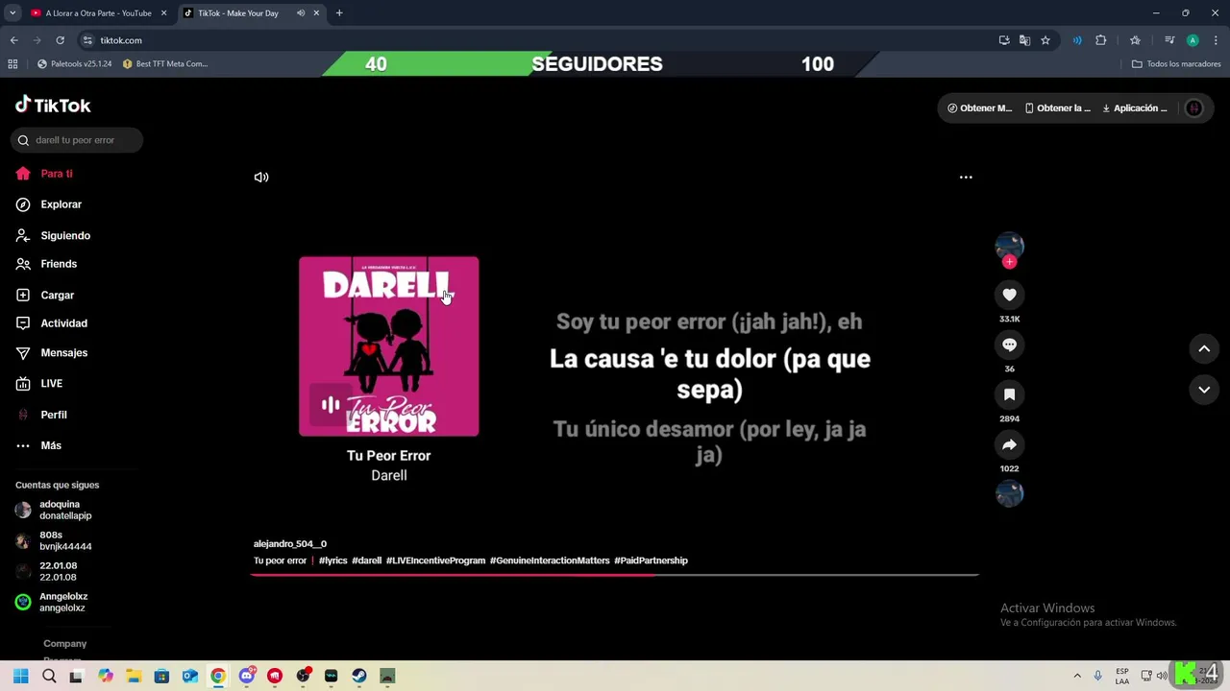Go to Explorar in the sidebar

pyautogui.click(x=49, y=204)
